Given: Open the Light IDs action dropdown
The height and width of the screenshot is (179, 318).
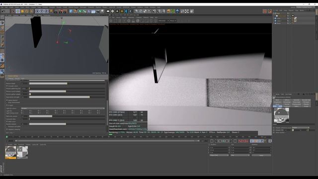Looking at the screenshot, I should point(63,108).
